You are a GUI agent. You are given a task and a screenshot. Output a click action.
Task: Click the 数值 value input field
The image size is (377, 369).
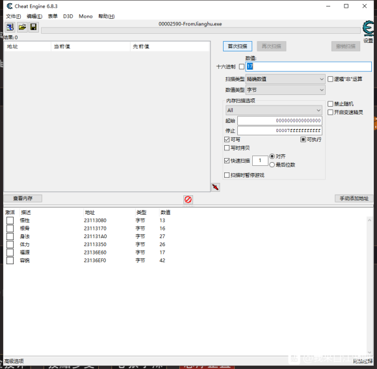click(x=309, y=66)
